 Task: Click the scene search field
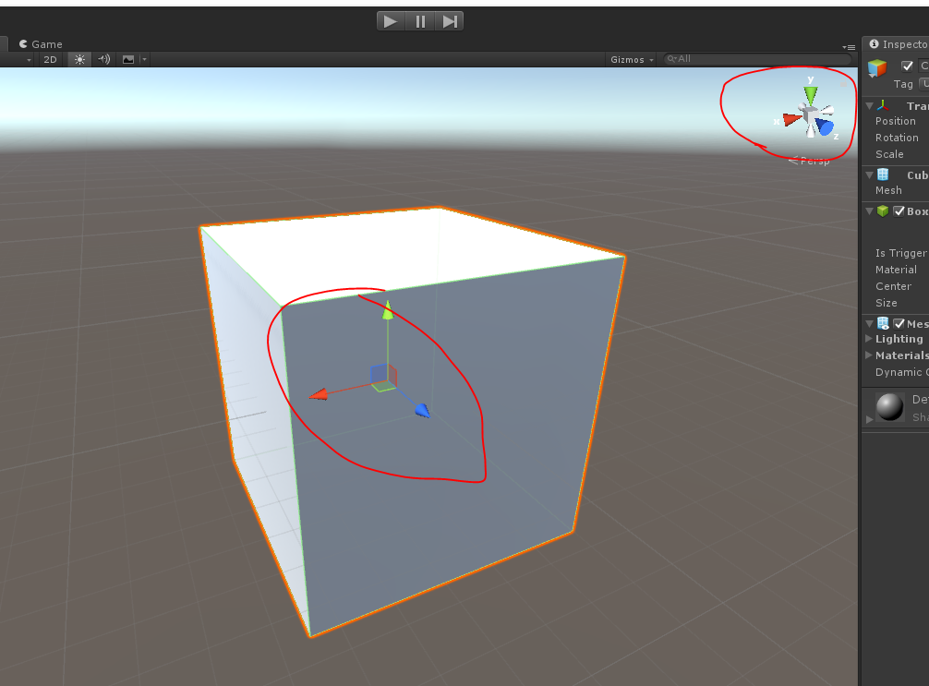click(x=756, y=59)
